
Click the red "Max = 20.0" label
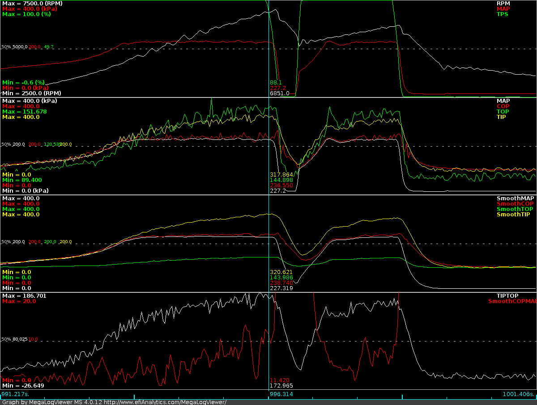tap(19, 301)
